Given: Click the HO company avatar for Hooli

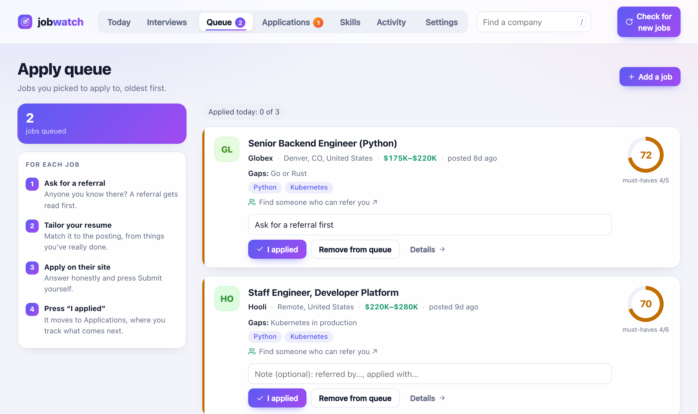Looking at the screenshot, I should click(227, 299).
